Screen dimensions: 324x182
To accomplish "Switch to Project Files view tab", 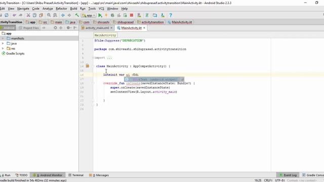I will tap(29, 28).
